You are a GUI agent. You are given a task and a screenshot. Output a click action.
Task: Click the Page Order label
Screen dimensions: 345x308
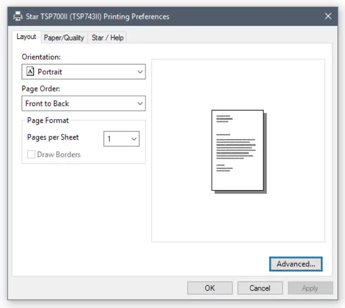coord(41,89)
